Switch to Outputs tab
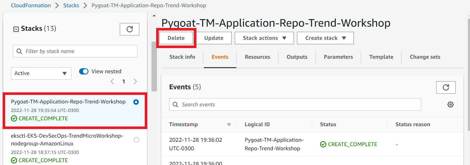 (297, 57)
